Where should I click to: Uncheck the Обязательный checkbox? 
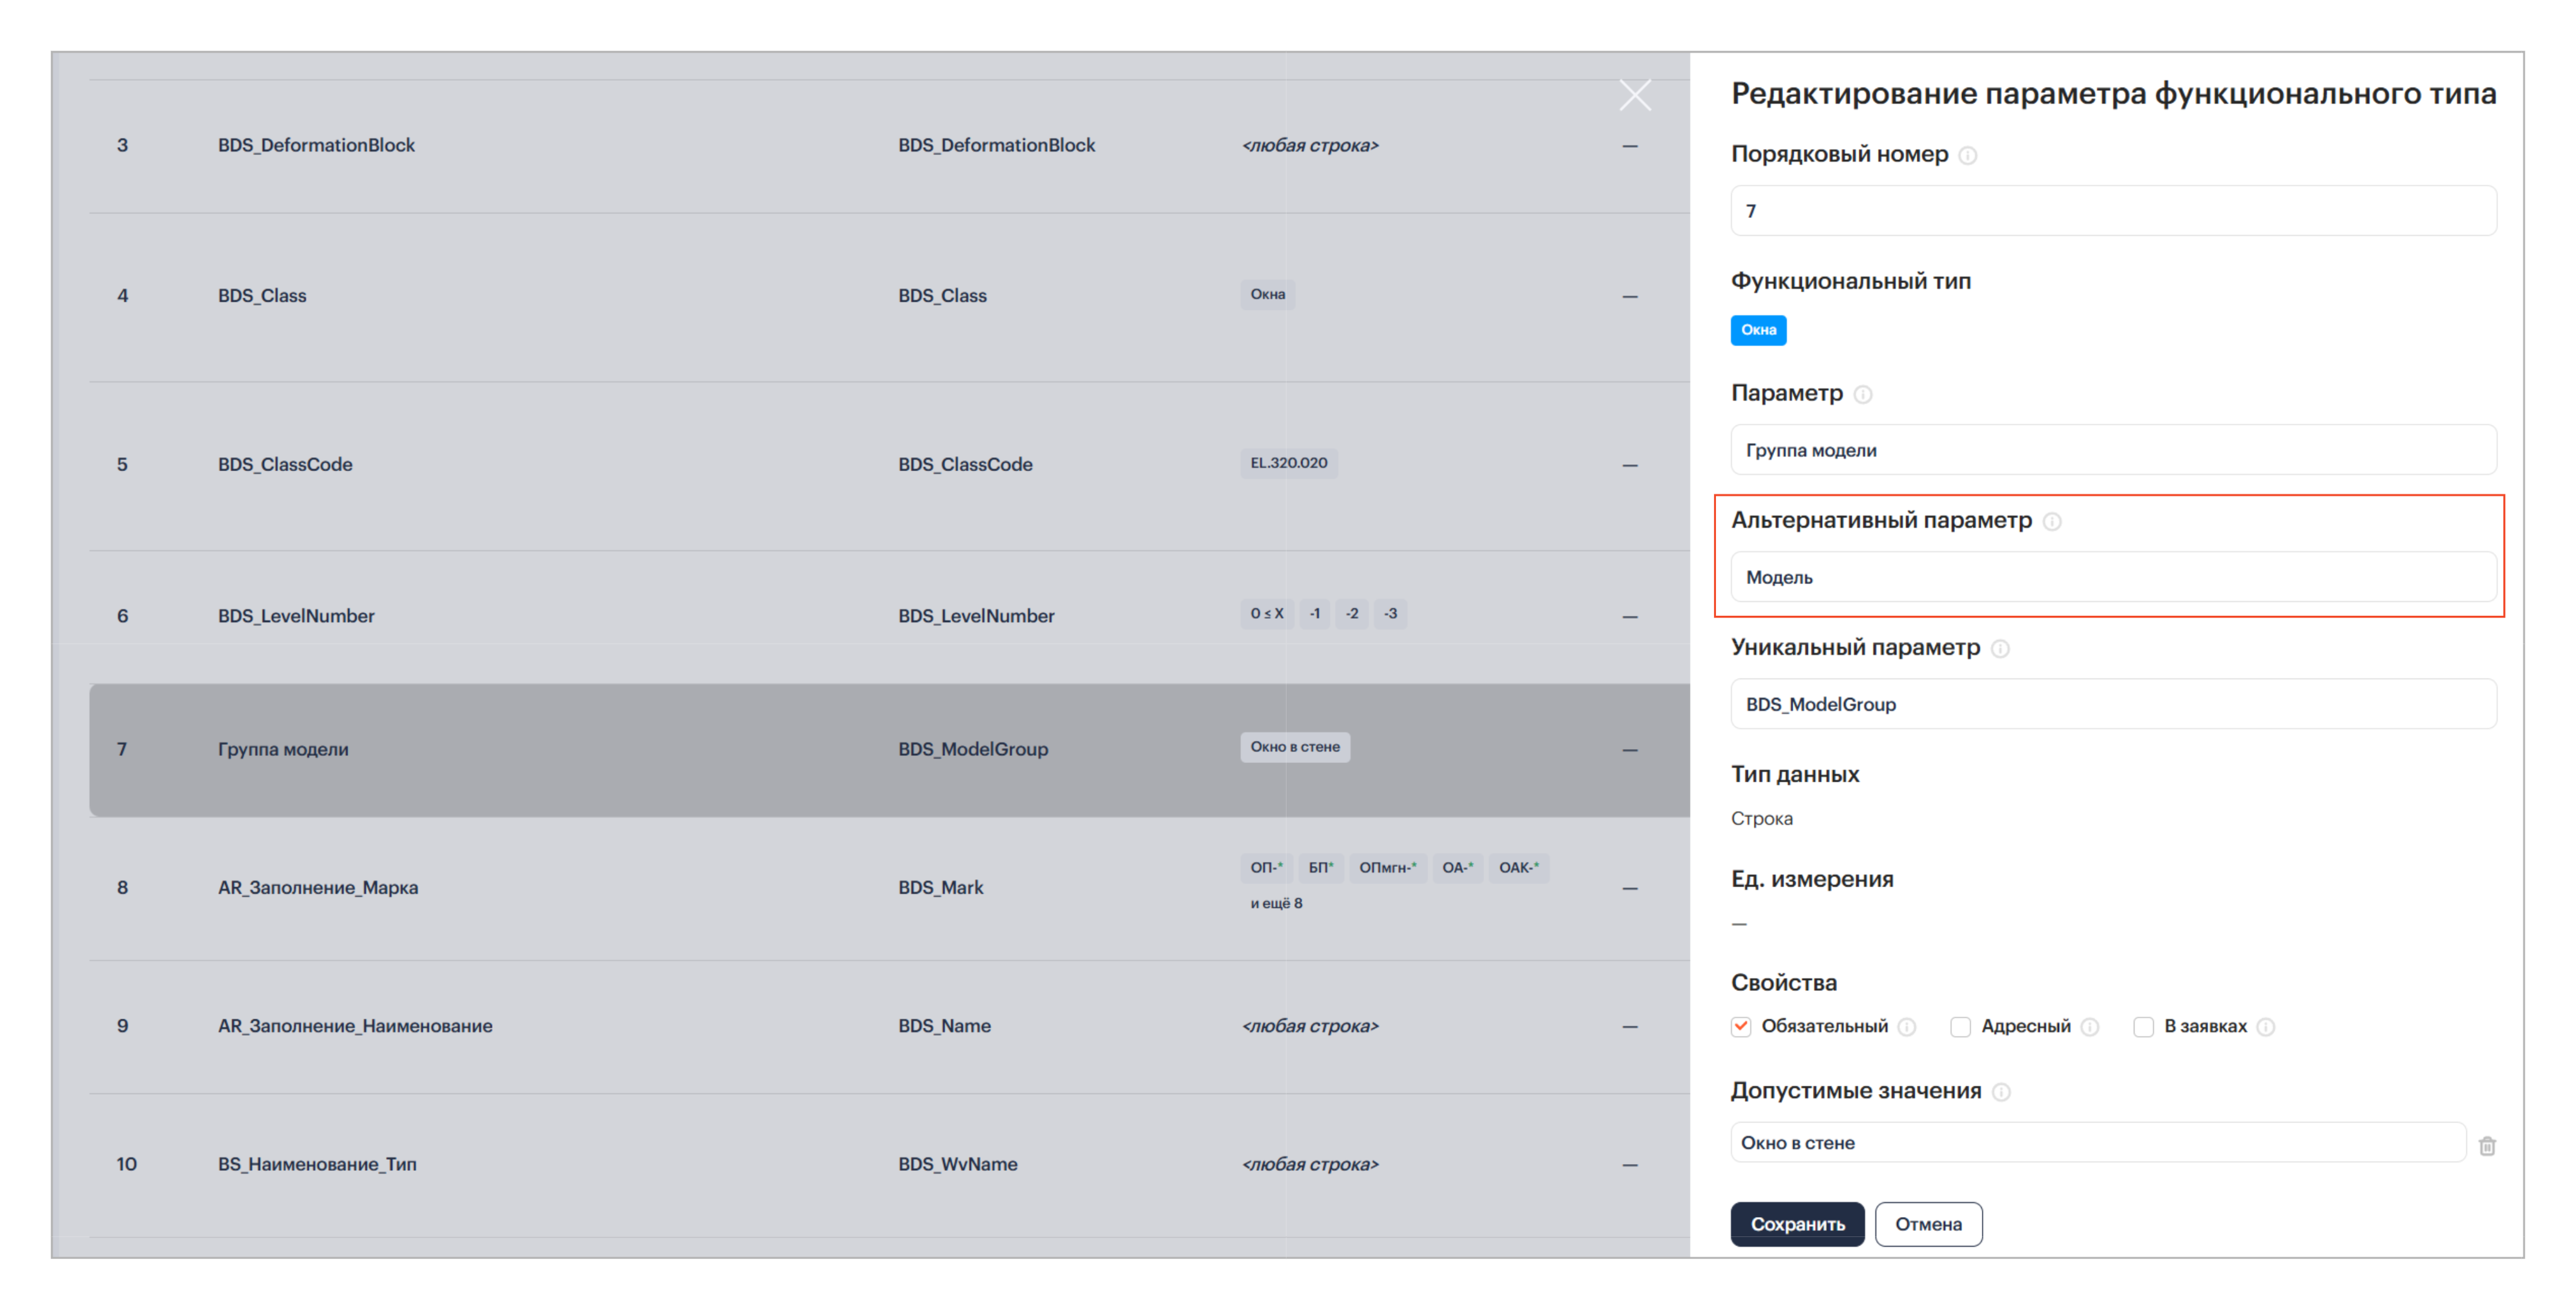1741,1027
